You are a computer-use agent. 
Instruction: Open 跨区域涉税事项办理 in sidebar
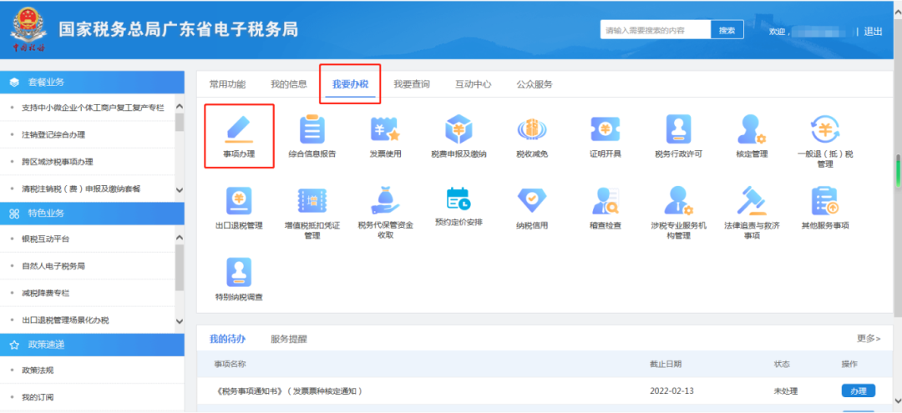57,162
